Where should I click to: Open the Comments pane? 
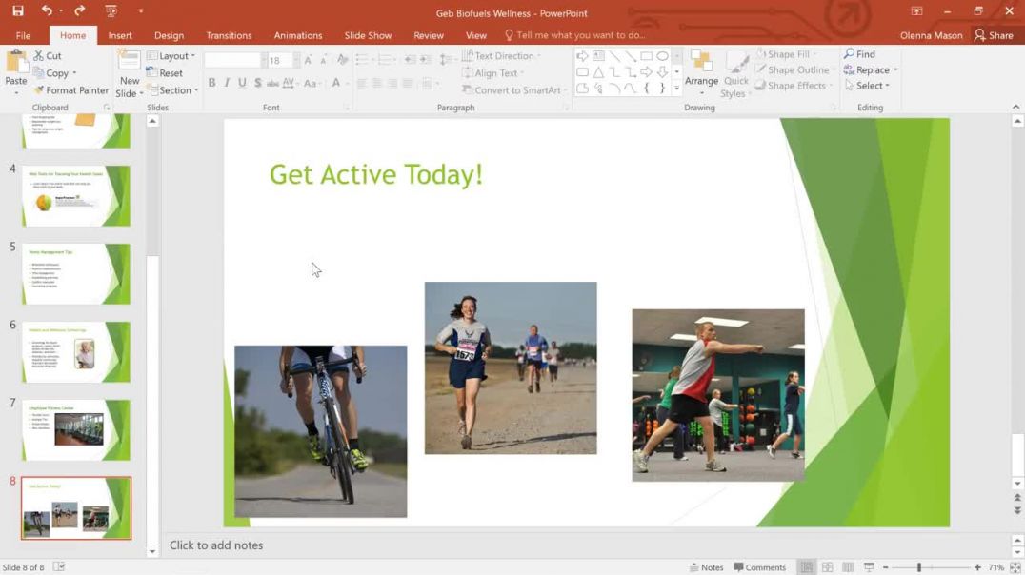pos(759,567)
